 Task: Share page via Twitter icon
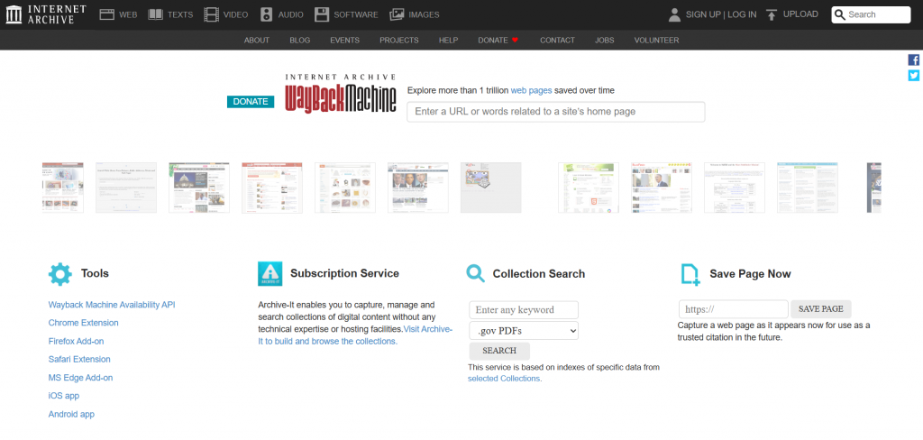913,76
